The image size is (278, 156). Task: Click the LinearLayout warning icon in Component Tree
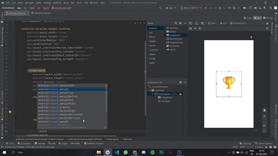pos(180,94)
